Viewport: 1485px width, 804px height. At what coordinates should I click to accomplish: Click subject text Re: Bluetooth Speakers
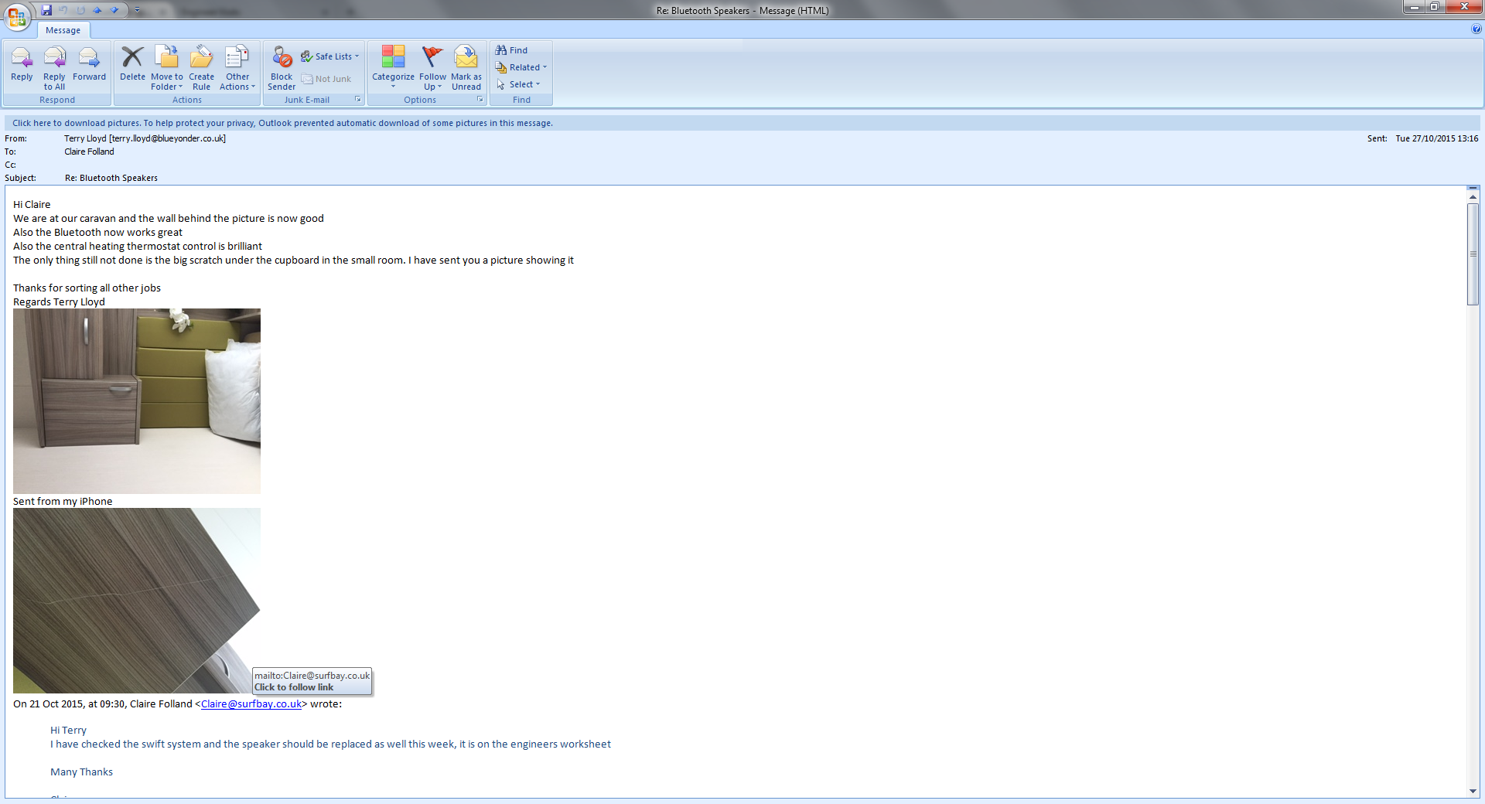tap(111, 179)
